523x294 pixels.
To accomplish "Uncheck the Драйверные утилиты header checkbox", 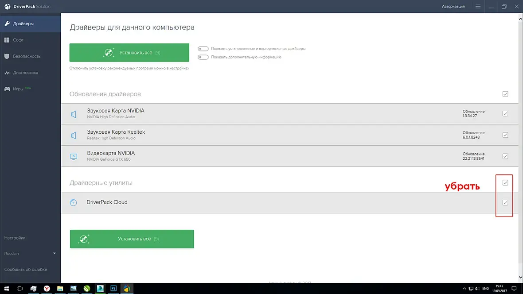I will [505, 183].
